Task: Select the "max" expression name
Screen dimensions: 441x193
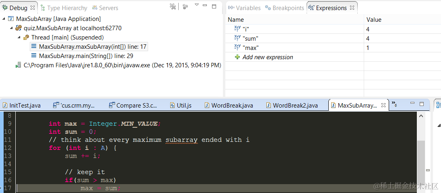Action: coord(250,48)
